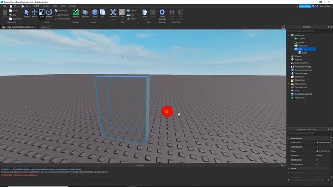Switch to the TEST ribbon tab

[55, 6]
